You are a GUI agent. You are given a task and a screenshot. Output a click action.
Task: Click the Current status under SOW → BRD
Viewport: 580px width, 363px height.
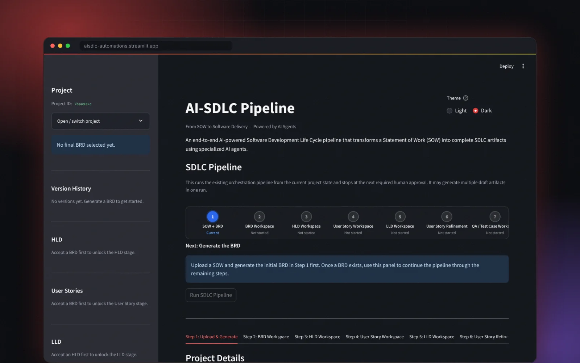coord(213,233)
